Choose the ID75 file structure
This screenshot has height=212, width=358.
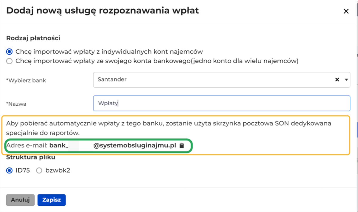pos(10,170)
